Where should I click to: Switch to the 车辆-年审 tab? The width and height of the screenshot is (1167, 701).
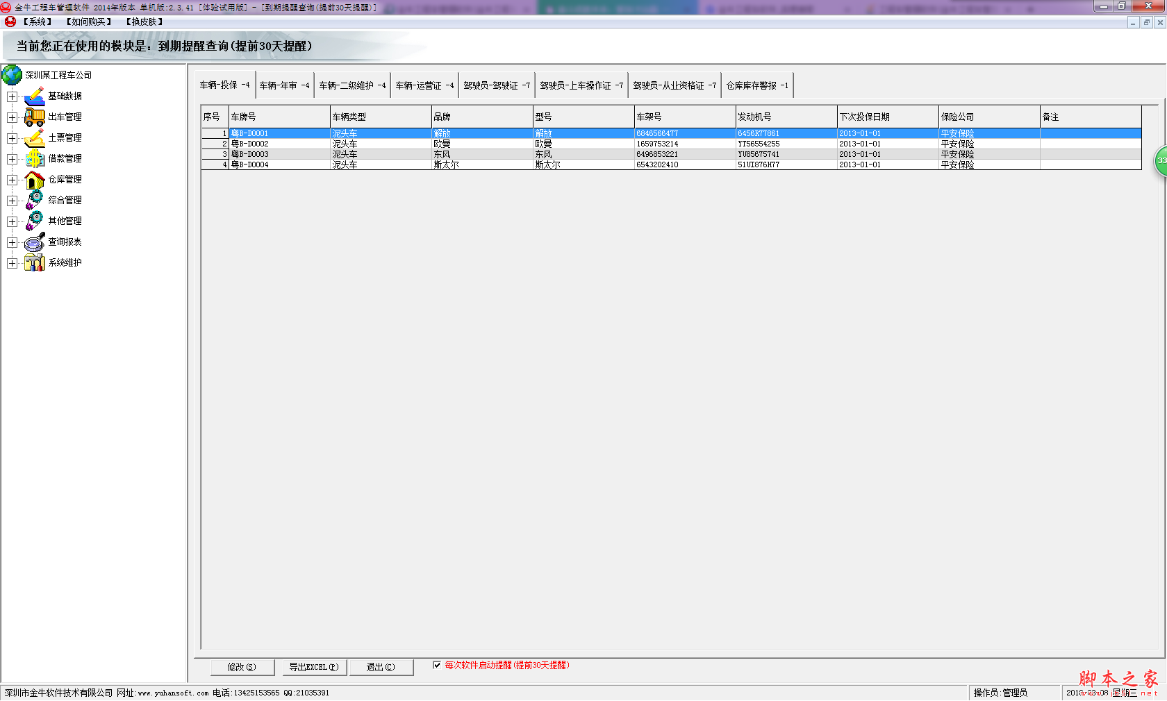[285, 85]
